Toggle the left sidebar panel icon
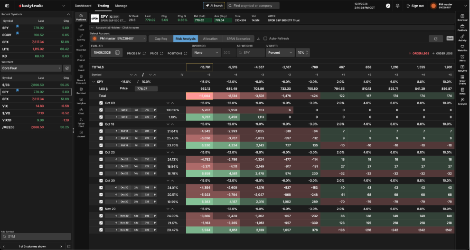Image resolution: width=470 pixels, height=250 pixels. [7, 6]
